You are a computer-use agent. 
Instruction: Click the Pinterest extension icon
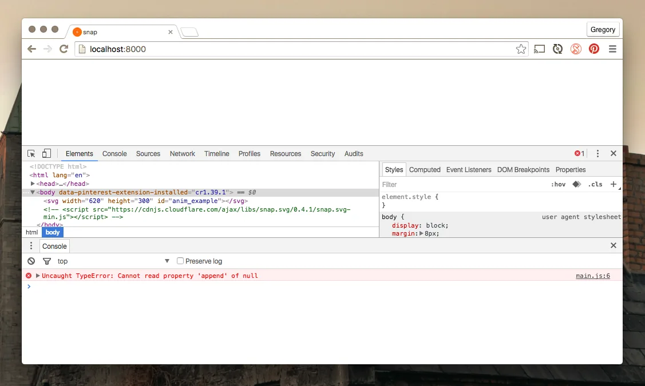pos(594,49)
